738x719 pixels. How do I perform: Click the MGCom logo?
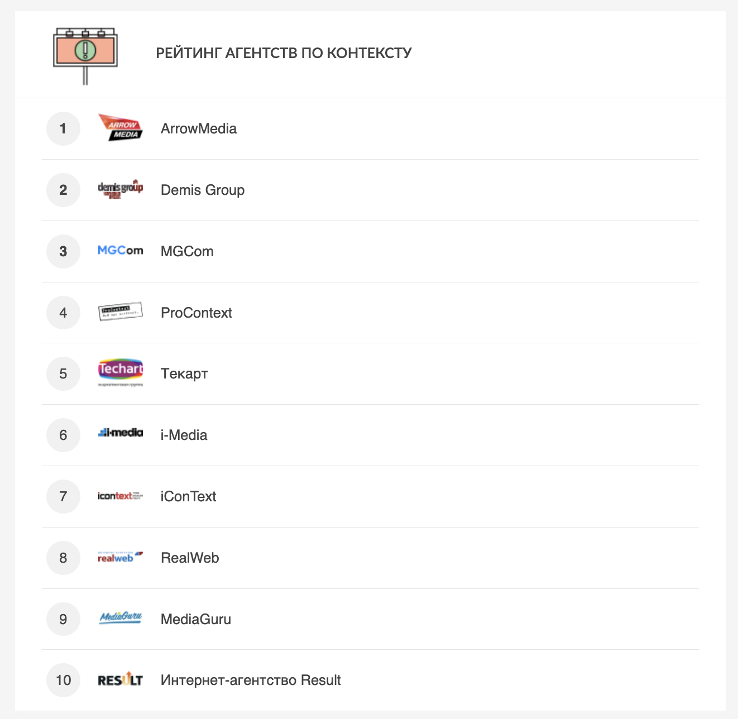point(120,251)
